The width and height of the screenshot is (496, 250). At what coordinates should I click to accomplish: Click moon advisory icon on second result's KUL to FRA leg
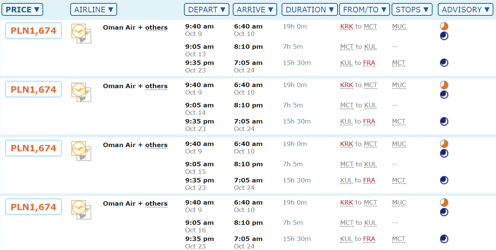[x=444, y=121]
